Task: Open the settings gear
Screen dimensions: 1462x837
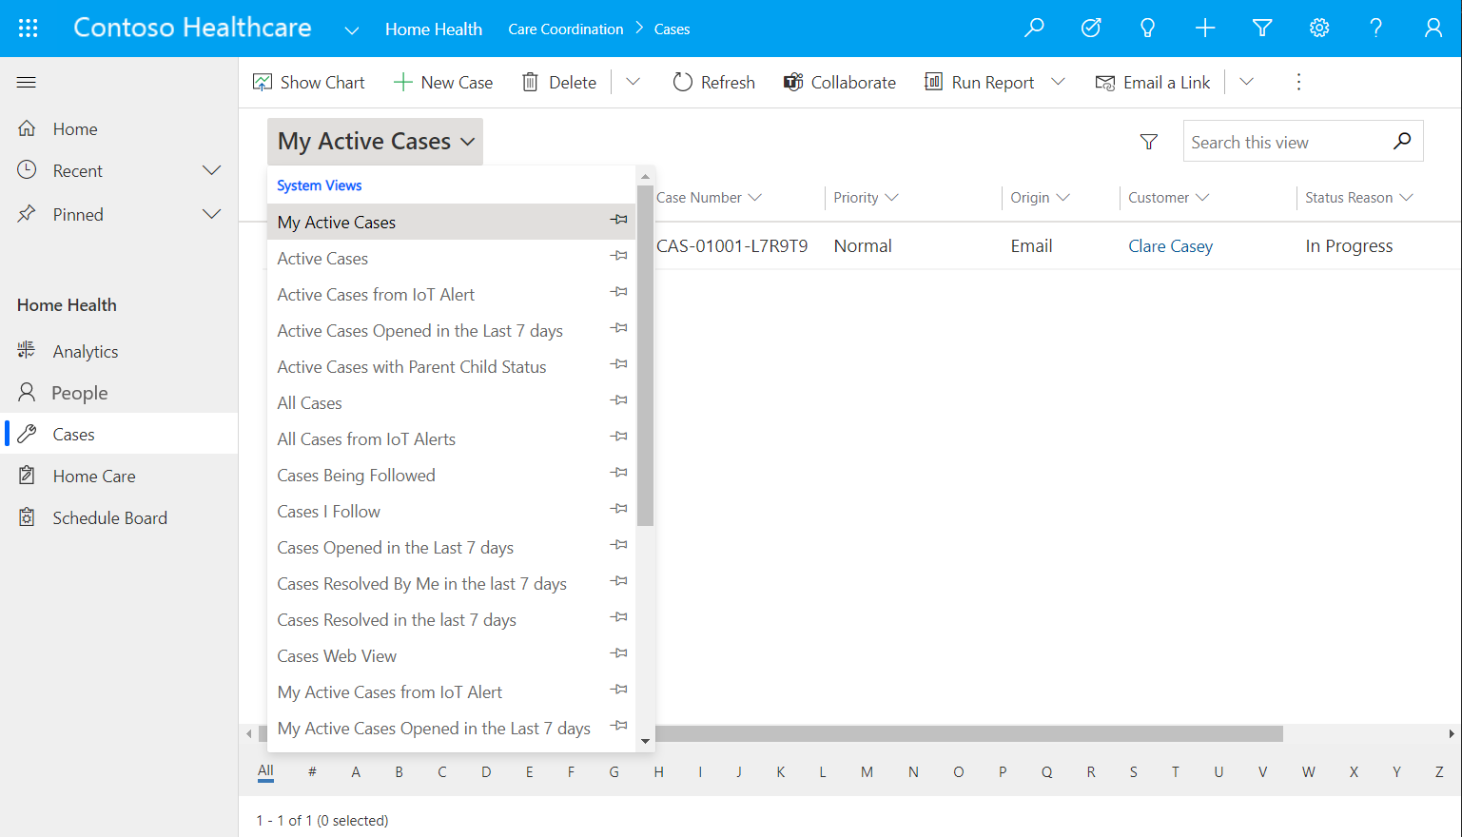Action: click(1319, 29)
